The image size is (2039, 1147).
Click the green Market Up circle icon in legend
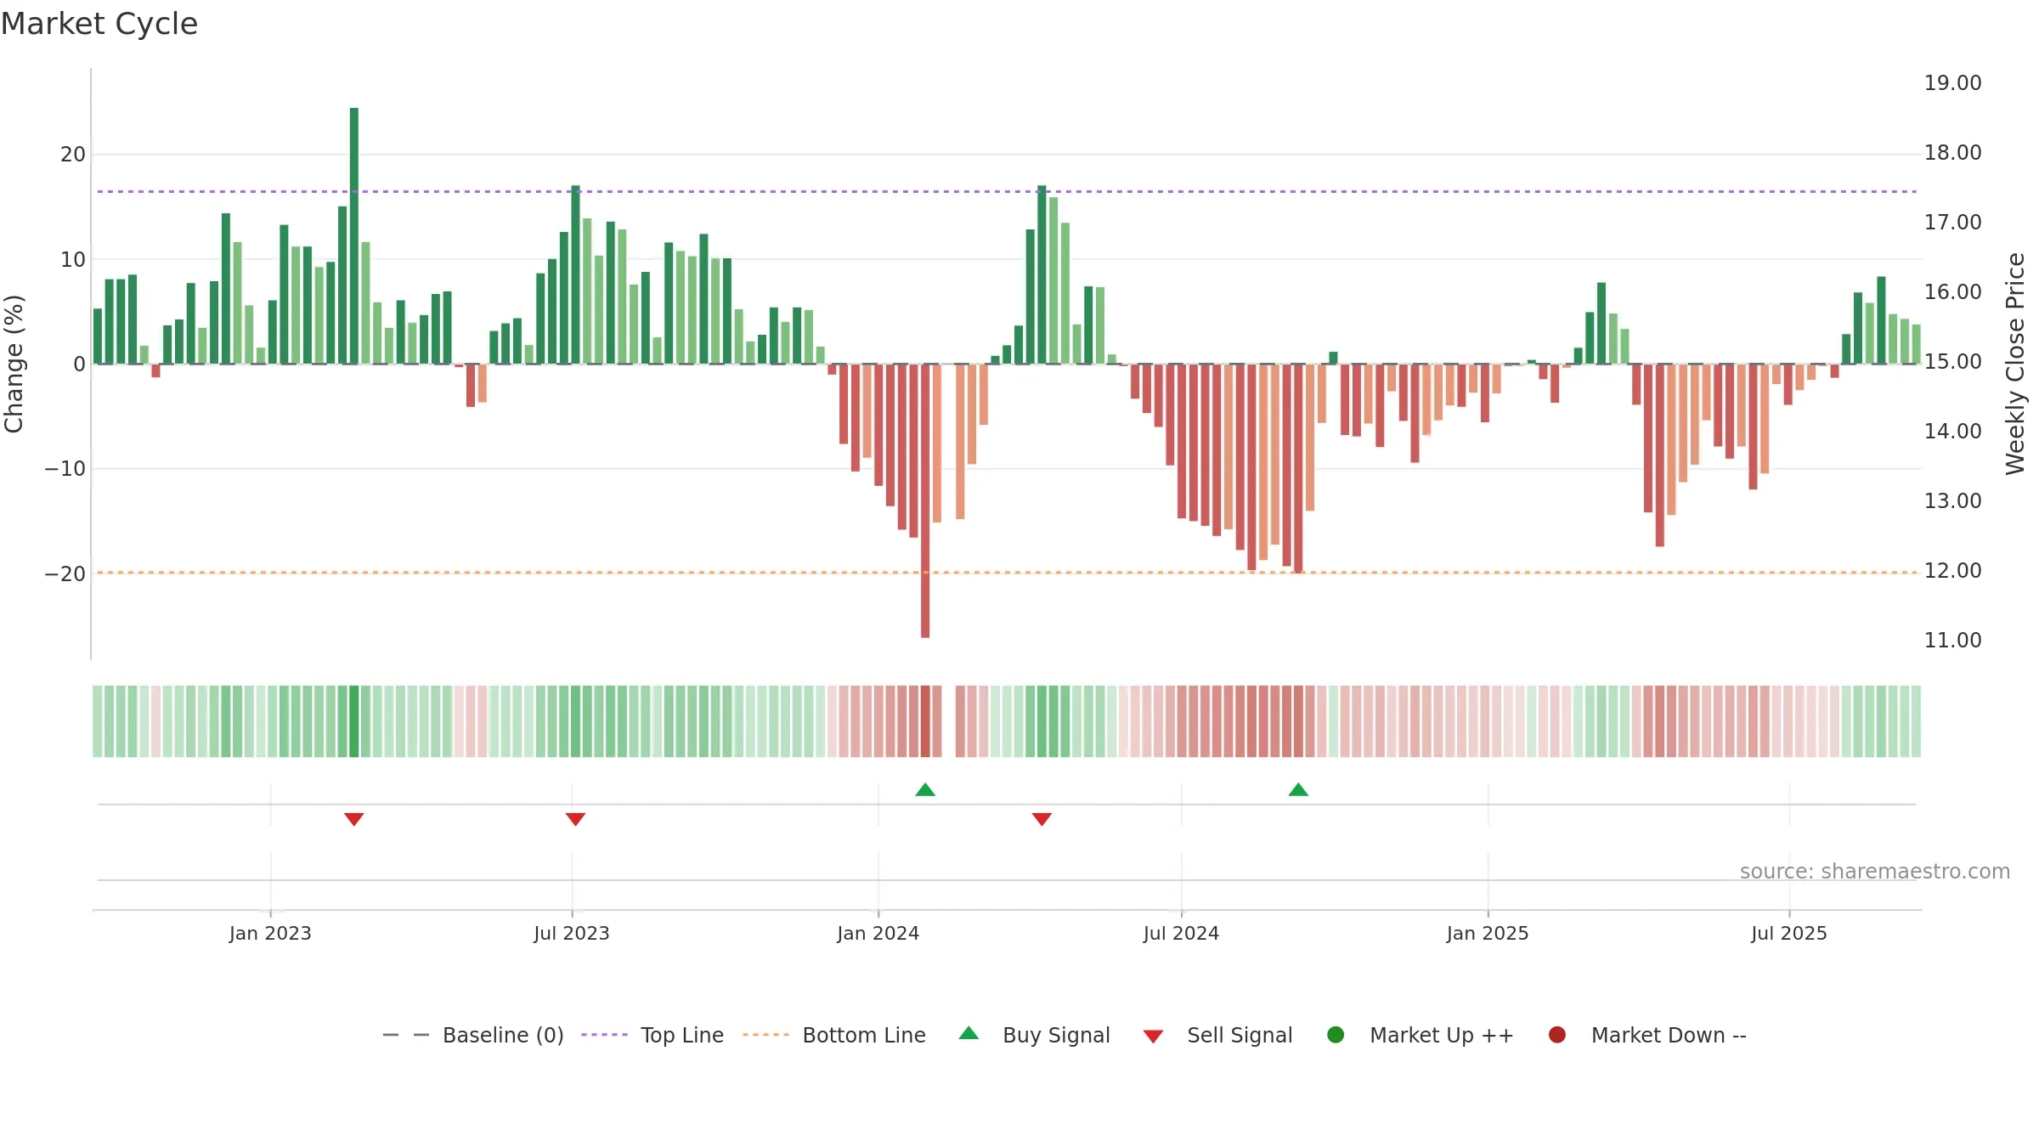[1336, 1035]
